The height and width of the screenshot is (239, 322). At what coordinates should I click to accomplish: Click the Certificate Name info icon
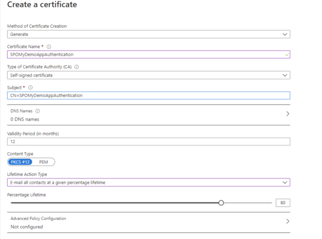49,47
